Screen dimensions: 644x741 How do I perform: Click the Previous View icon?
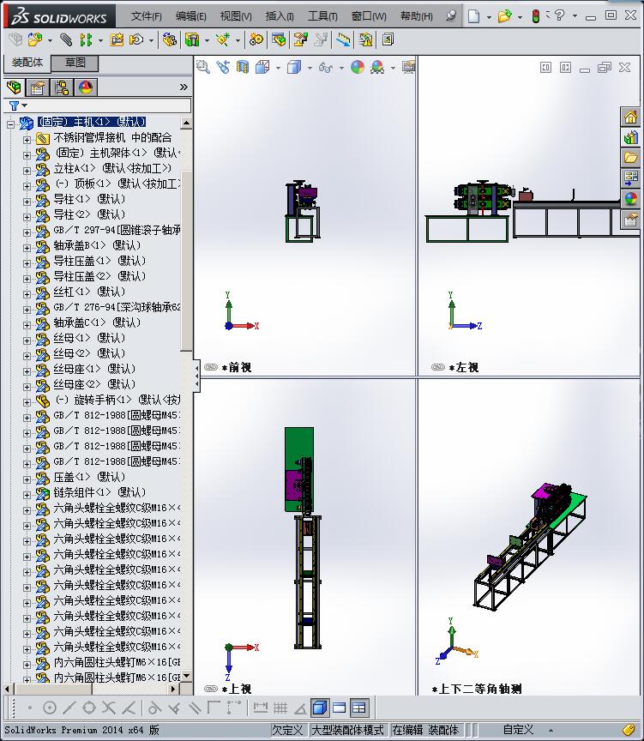(223, 67)
